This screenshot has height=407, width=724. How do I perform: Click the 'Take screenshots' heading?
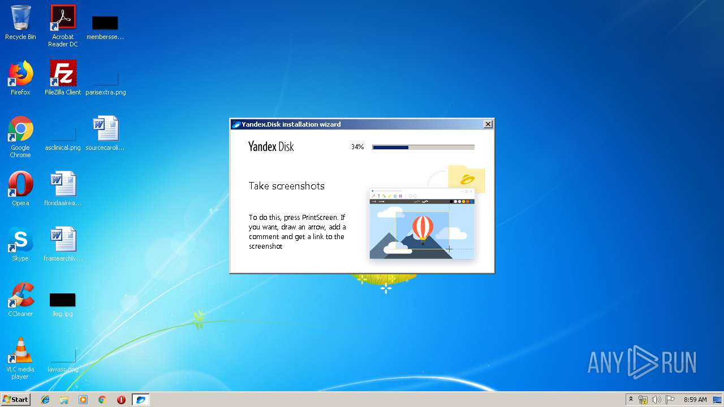click(x=287, y=186)
